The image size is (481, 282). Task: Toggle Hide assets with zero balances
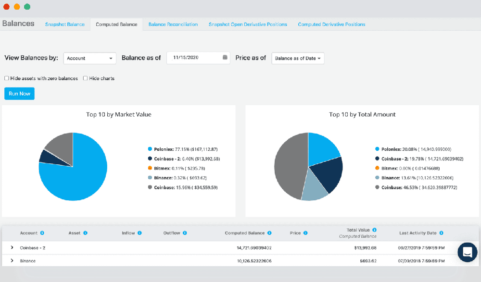click(x=6, y=78)
